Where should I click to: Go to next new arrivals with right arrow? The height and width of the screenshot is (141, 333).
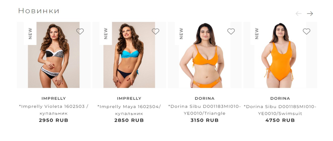(310, 14)
